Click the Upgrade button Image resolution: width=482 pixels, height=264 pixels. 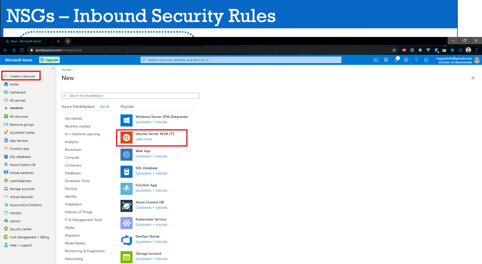49,60
